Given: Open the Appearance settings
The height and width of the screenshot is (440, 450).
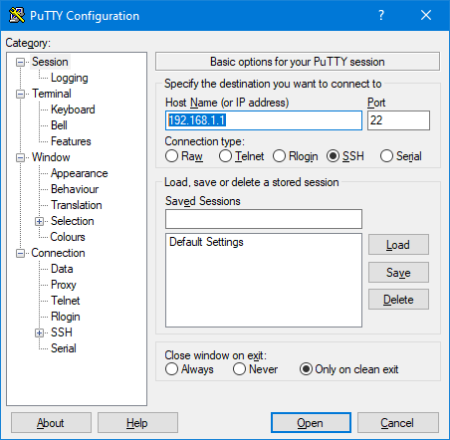Looking at the screenshot, I should [x=79, y=173].
